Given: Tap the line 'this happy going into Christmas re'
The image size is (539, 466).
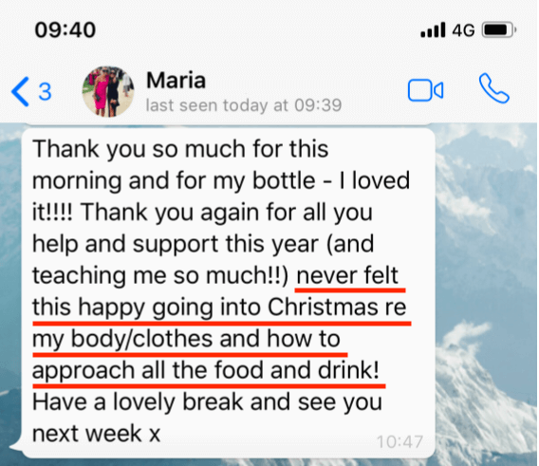Looking at the screenshot, I should (x=219, y=308).
